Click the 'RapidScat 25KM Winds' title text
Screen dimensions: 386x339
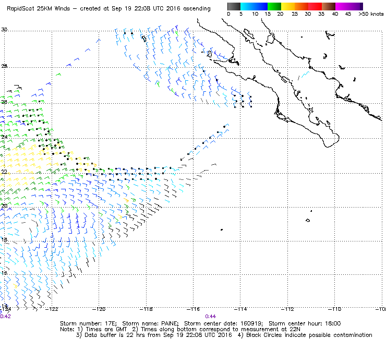39,9
